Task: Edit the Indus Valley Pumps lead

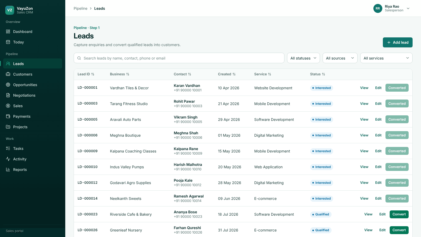Action: (x=378, y=167)
